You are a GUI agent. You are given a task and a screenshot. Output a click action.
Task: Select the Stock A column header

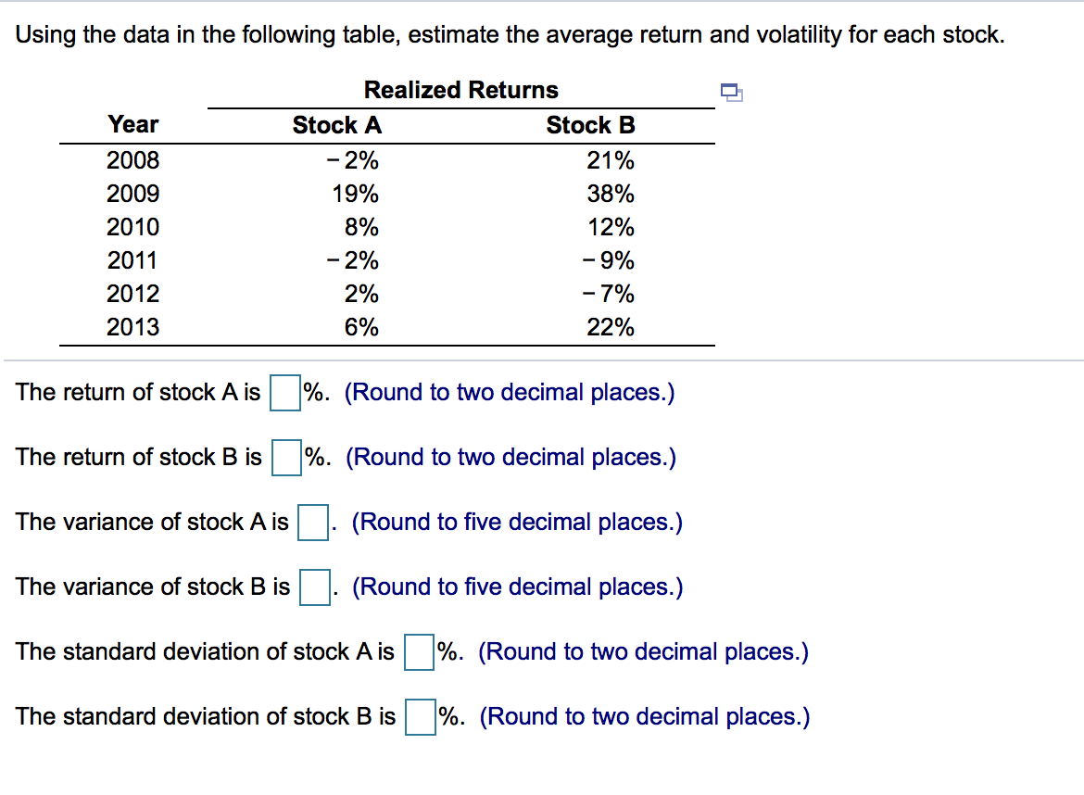[x=336, y=125]
